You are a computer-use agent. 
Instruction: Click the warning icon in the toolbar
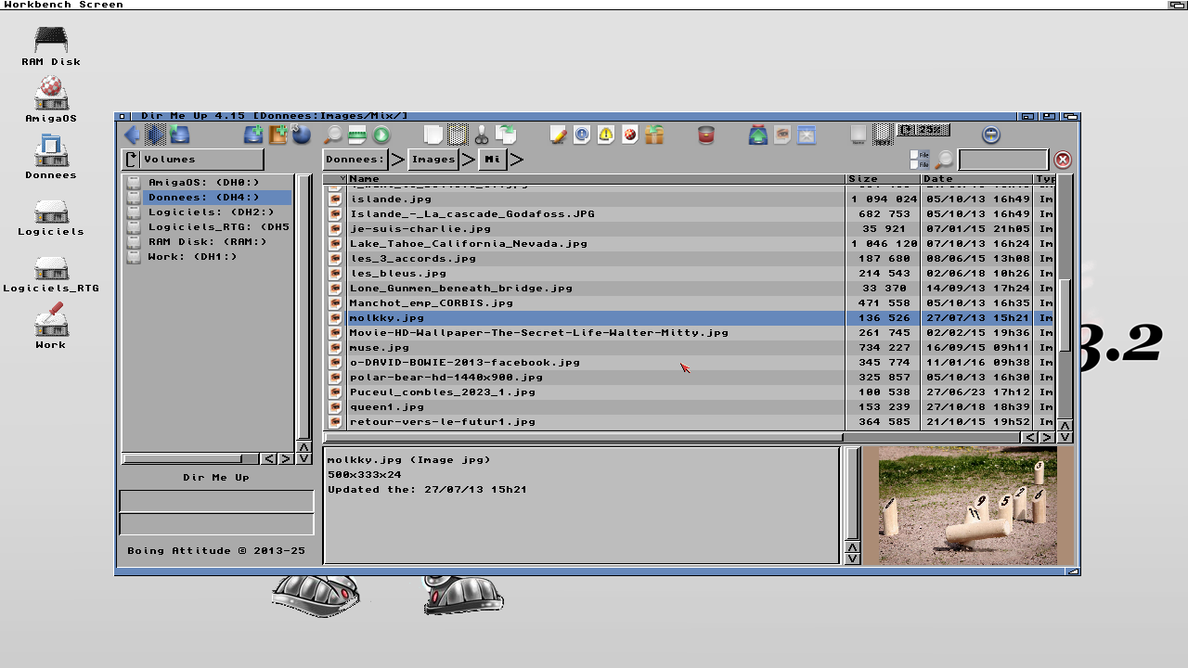coord(605,135)
